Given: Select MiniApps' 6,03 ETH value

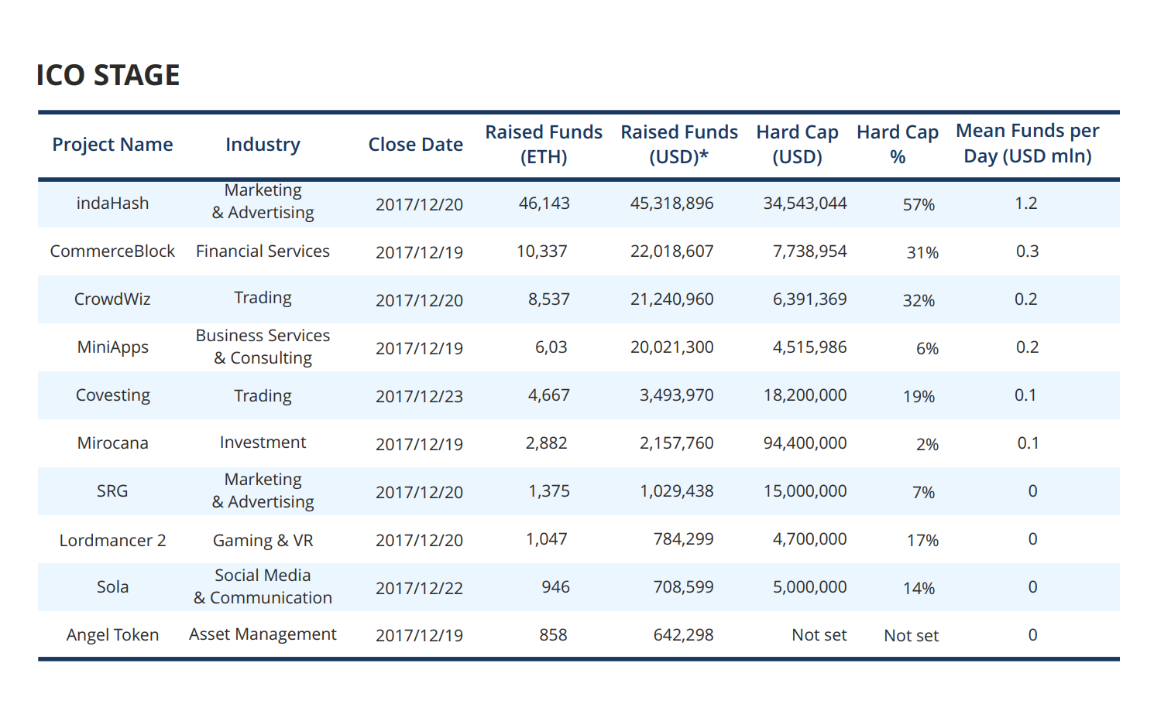Looking at the screenshot, I should coord(551,347).
